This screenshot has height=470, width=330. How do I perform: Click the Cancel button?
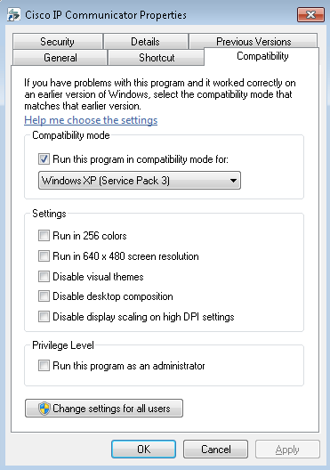(215, 449)
